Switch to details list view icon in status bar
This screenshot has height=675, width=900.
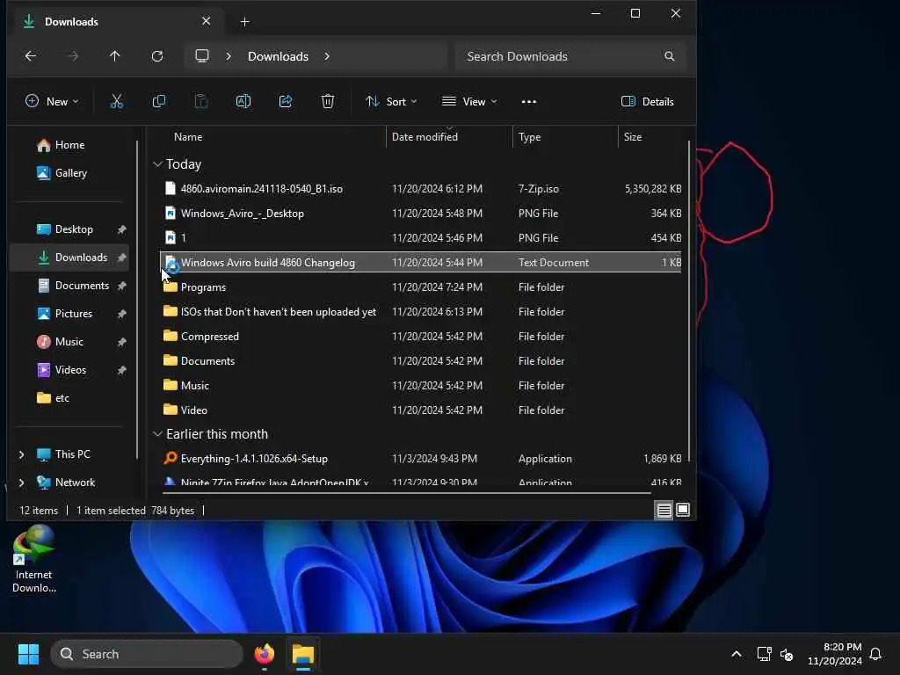coord(664,511)
